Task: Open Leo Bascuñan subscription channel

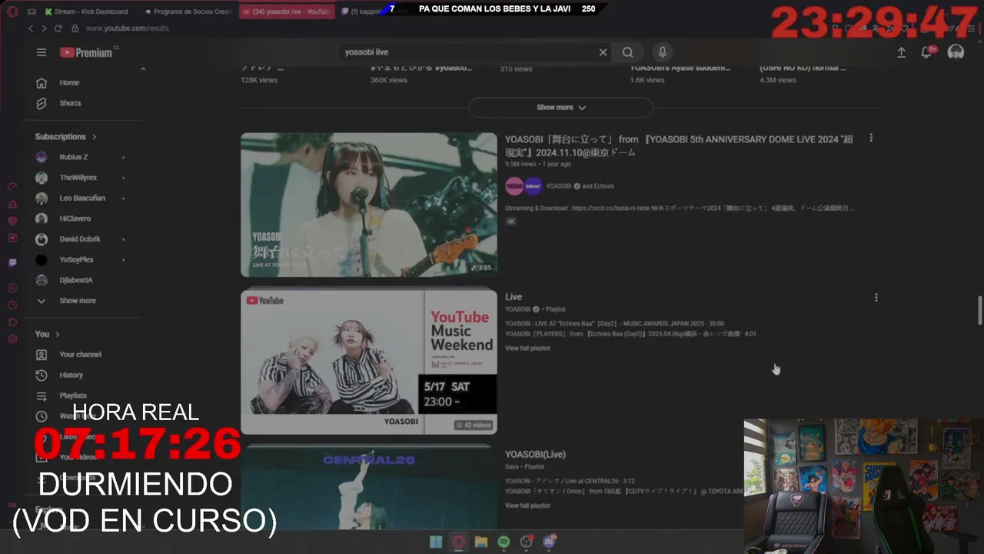Action: [x=82, y=198]
